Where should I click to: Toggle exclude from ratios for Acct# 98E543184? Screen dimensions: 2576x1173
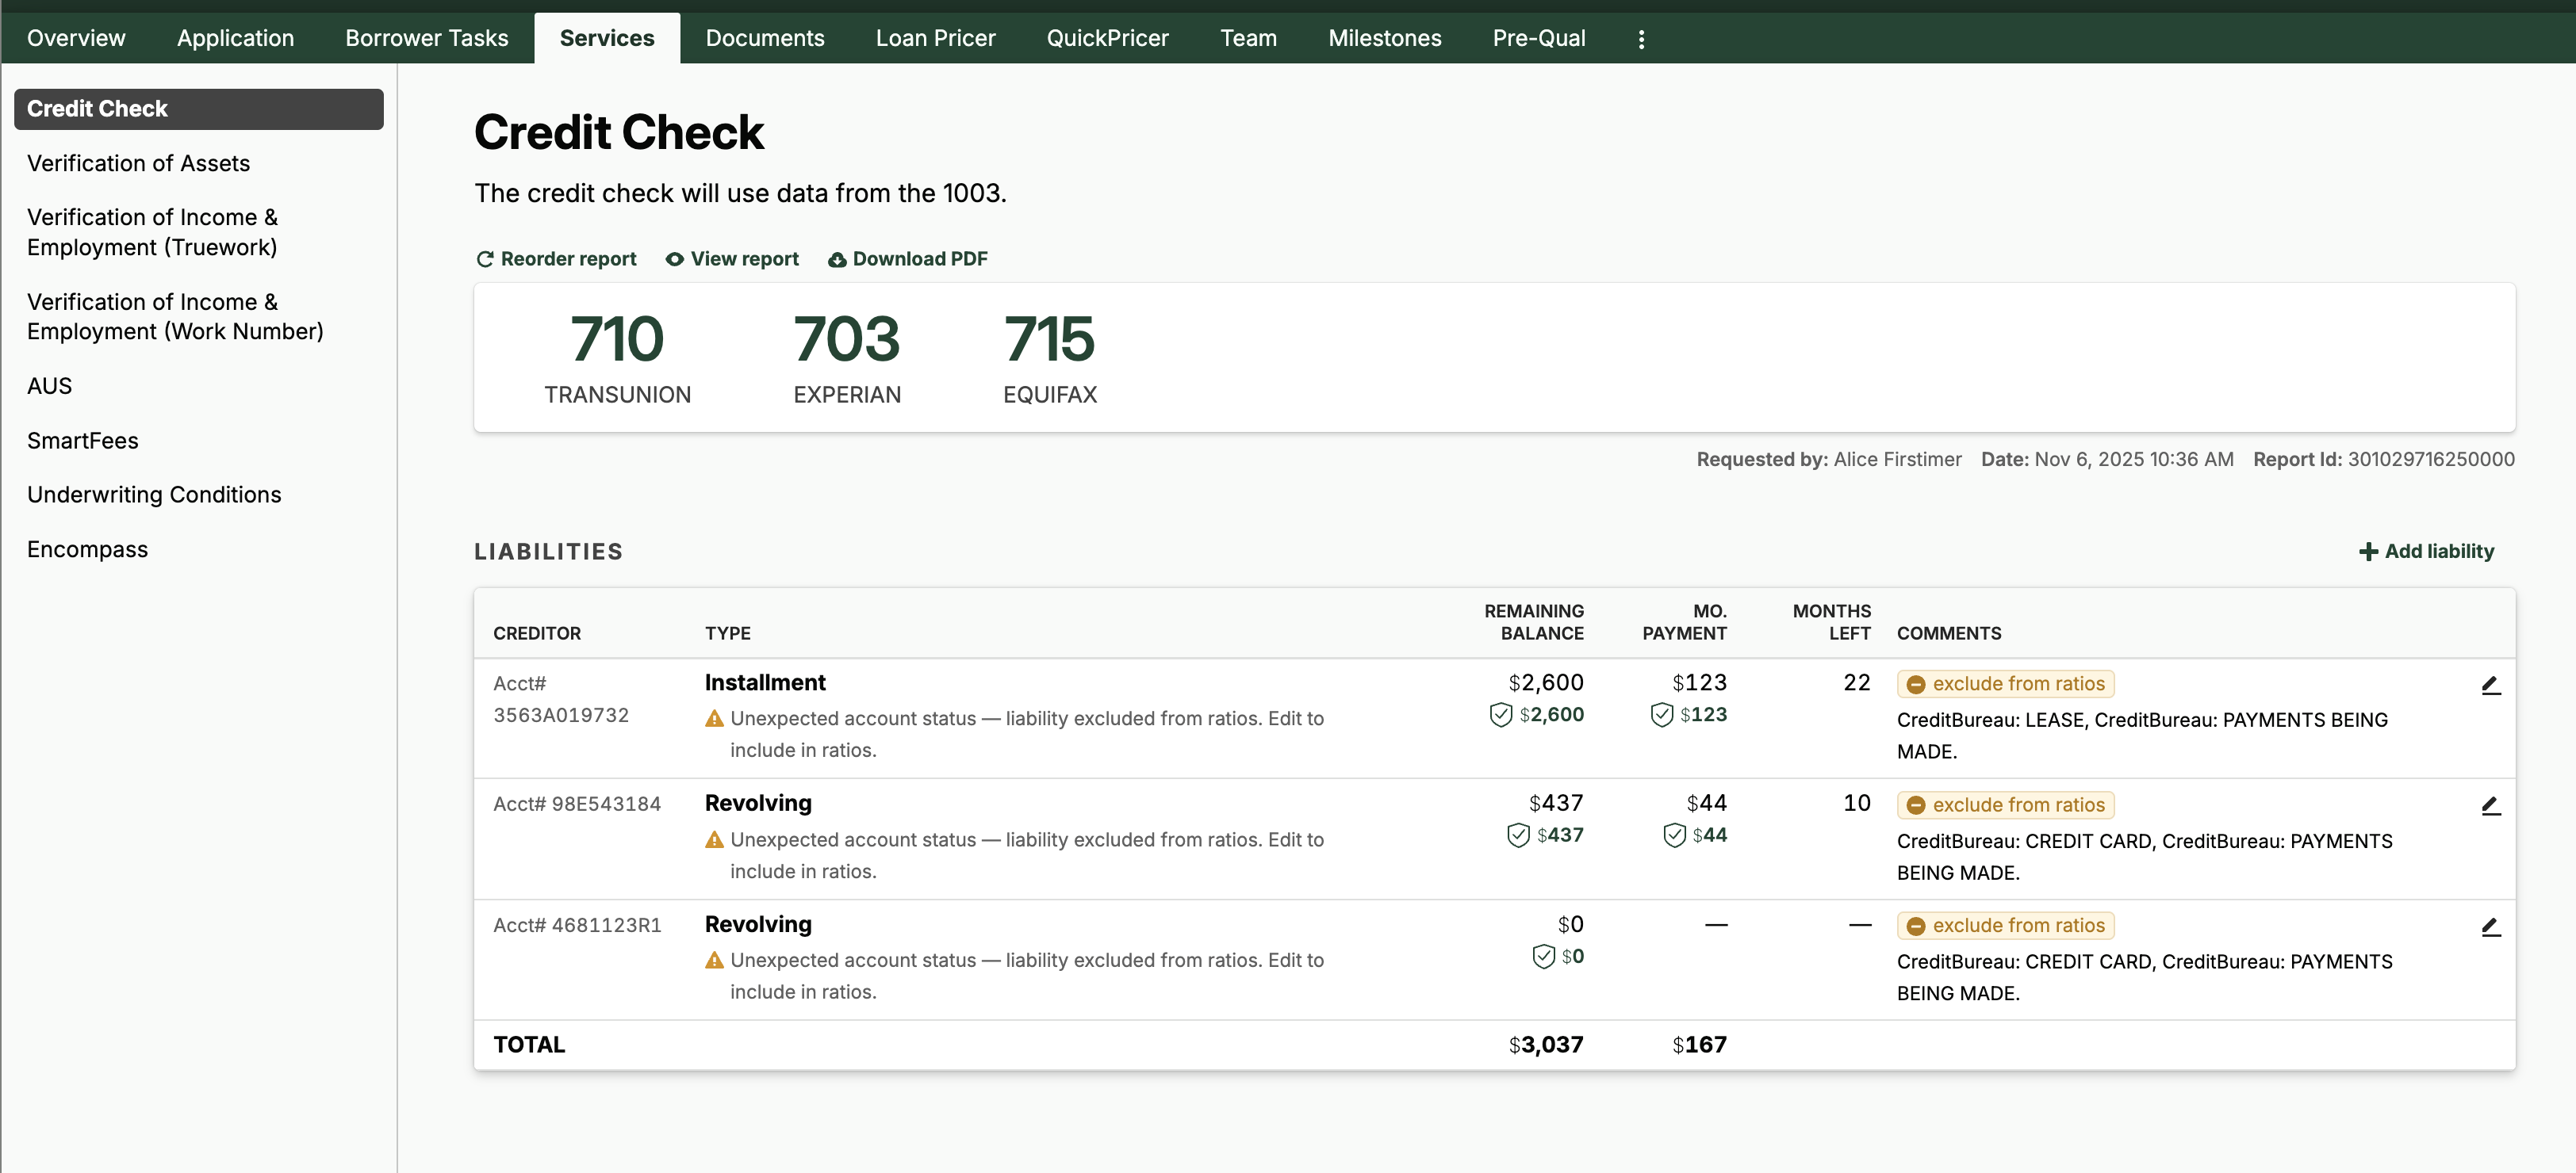[2005, 805]
